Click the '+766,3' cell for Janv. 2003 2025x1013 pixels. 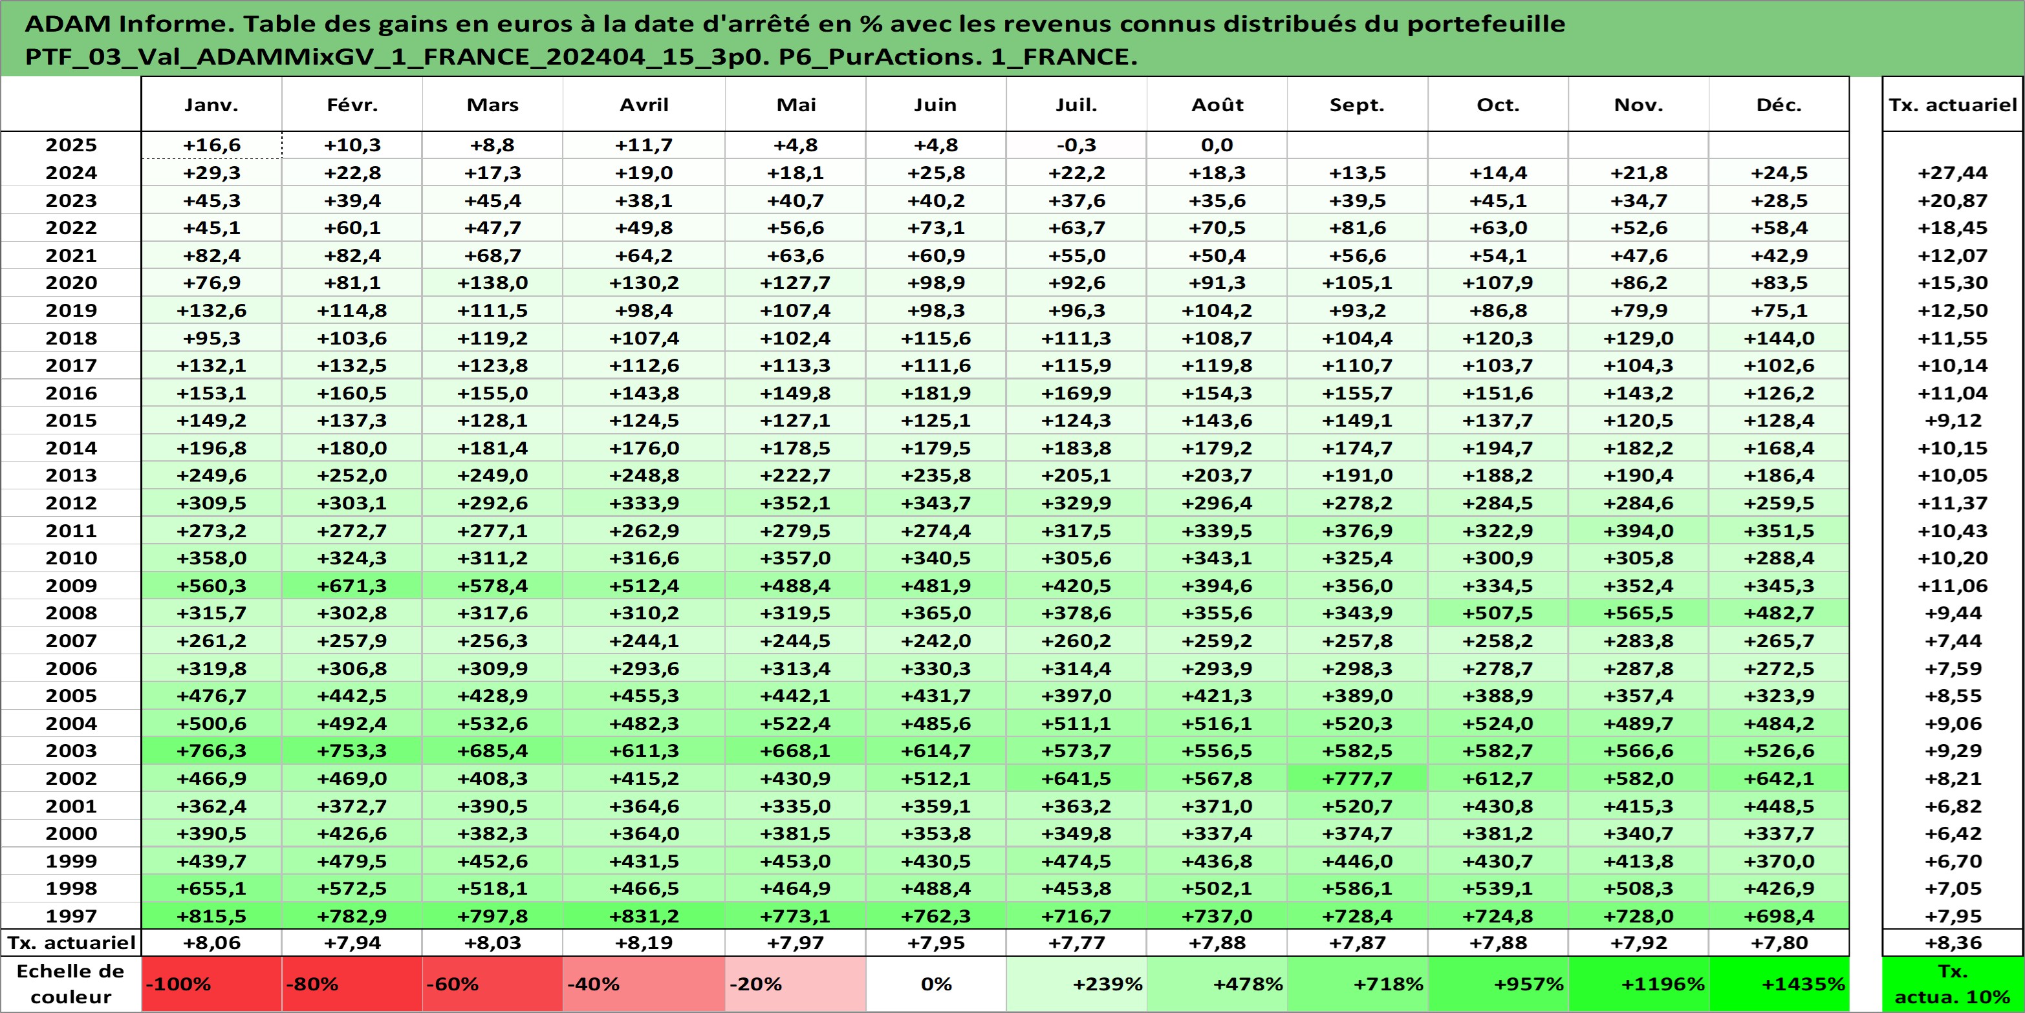(211, 751)
